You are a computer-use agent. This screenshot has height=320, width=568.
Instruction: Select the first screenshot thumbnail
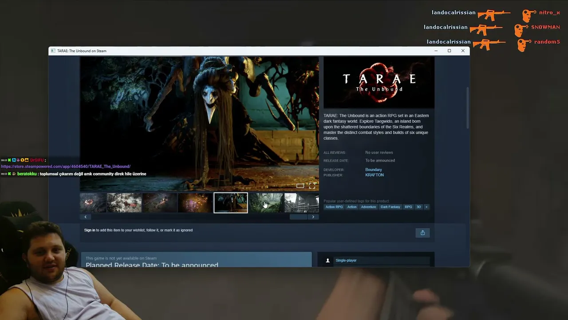pos(93,203)
